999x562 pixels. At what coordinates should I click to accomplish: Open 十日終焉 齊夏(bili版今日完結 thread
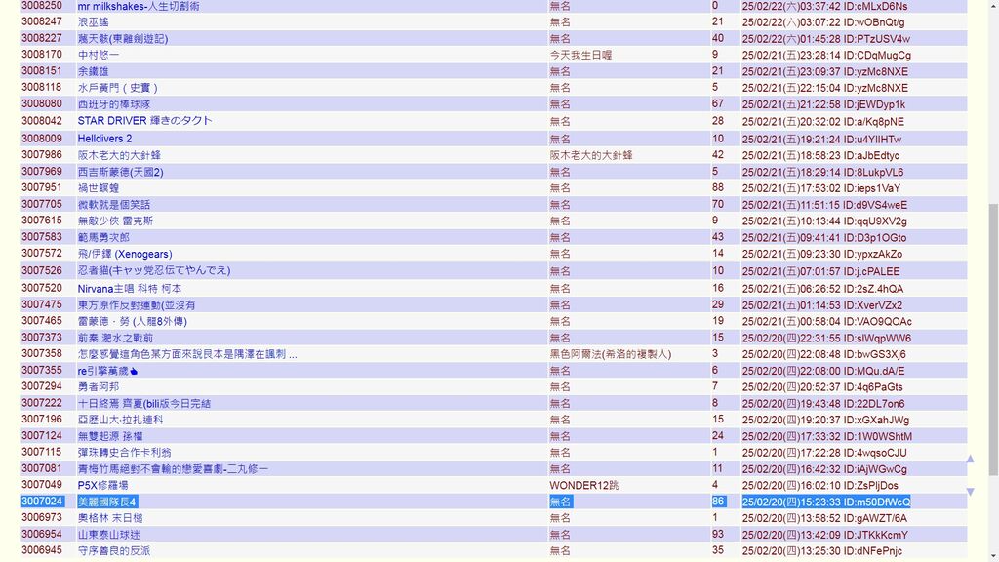[x=143, y=403]
